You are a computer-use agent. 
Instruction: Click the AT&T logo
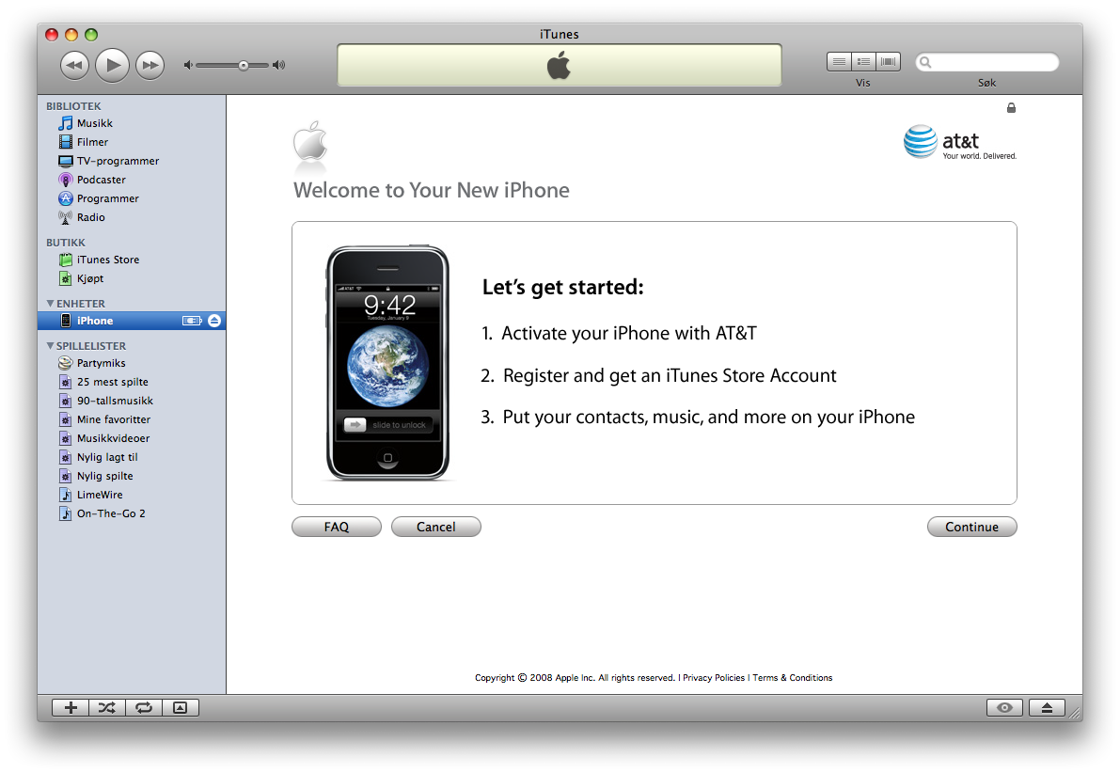pos(959,142)
